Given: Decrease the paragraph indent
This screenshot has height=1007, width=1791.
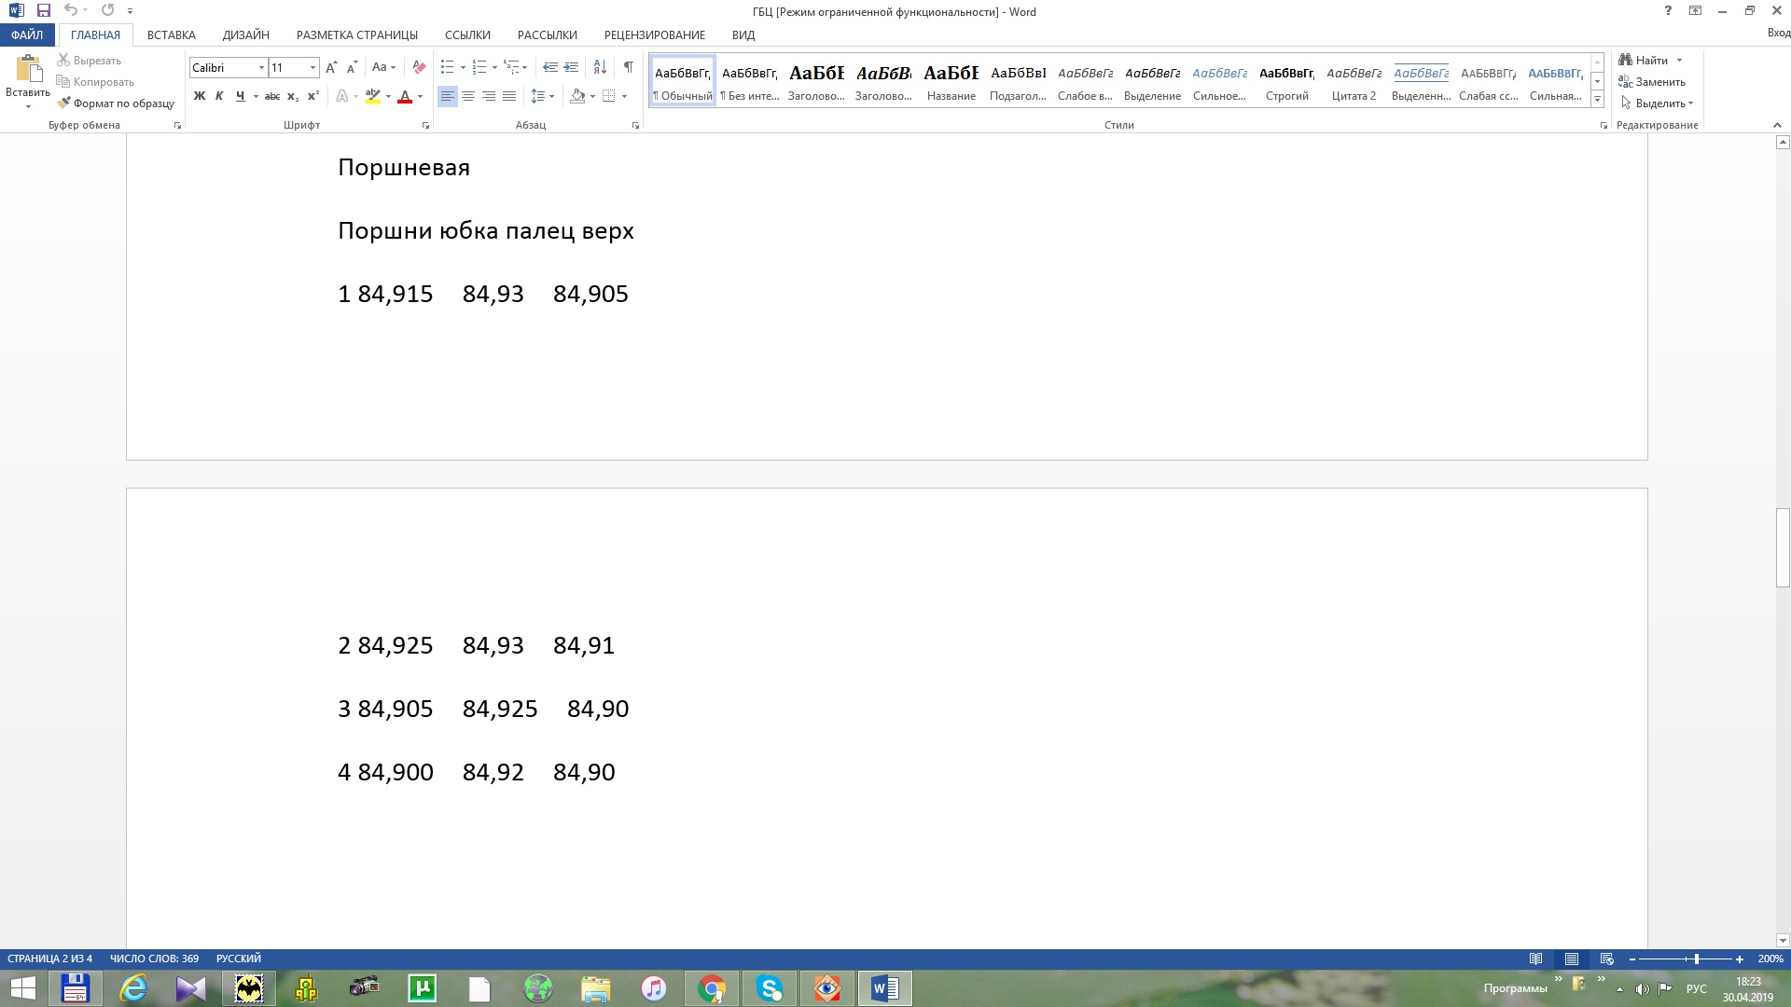Looking at the screenshot, I should (549, 67).
